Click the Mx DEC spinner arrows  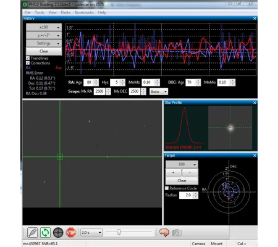coord(143,91)
